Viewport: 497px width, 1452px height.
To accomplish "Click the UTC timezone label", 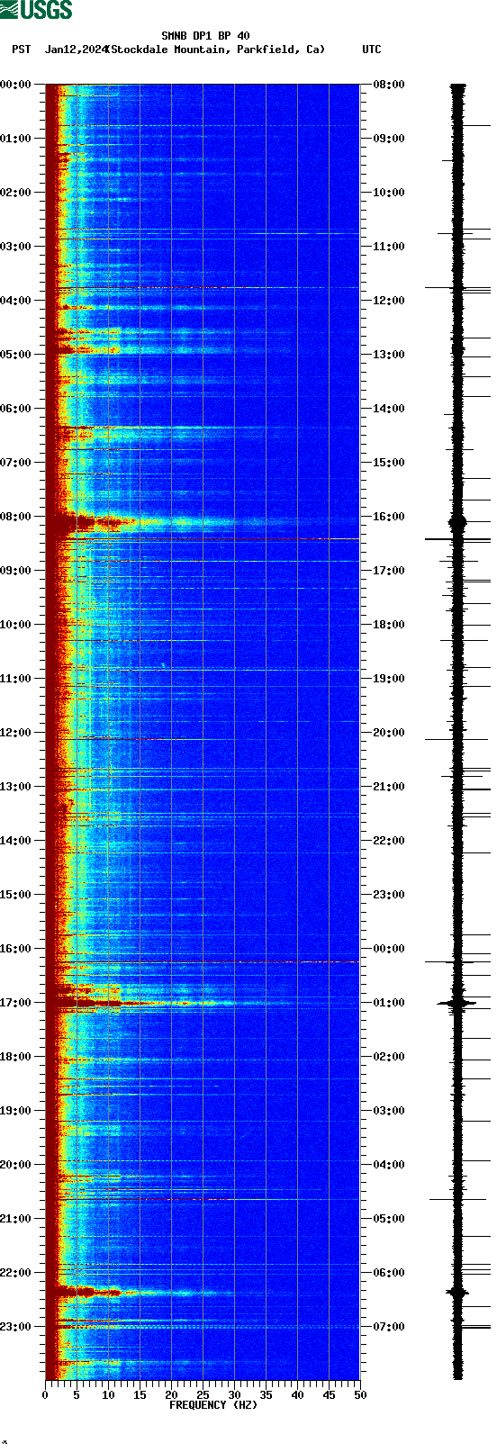I will [x=372, y=50].
